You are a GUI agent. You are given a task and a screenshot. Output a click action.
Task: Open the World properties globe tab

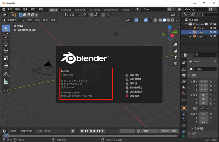[x=184, y=93]
